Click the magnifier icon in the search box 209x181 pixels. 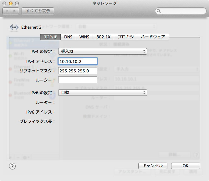(x=159, y=11)
